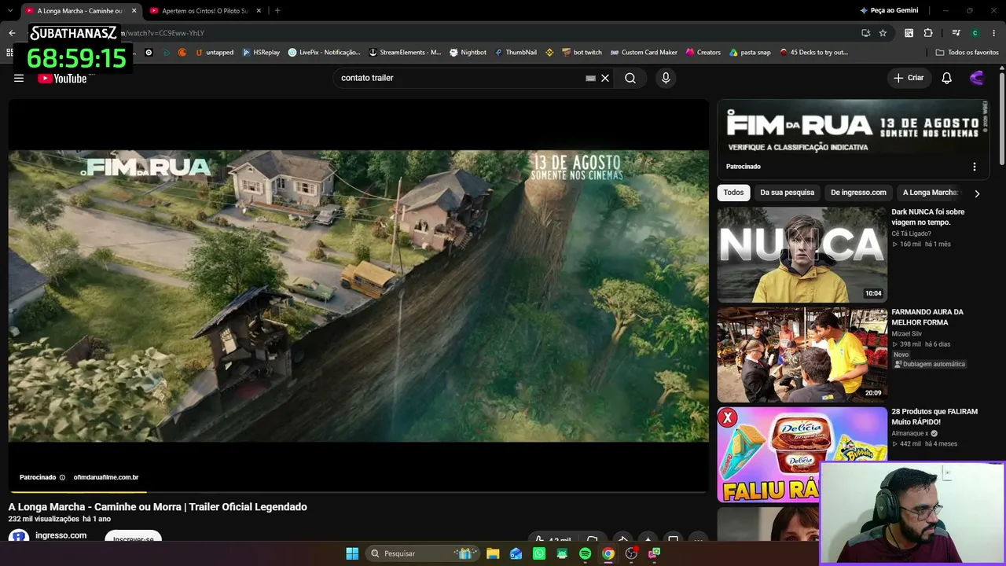Open '45 Decks to try out' bookmark
This screenshot has width=1006, height=566.
pos(813,53)
